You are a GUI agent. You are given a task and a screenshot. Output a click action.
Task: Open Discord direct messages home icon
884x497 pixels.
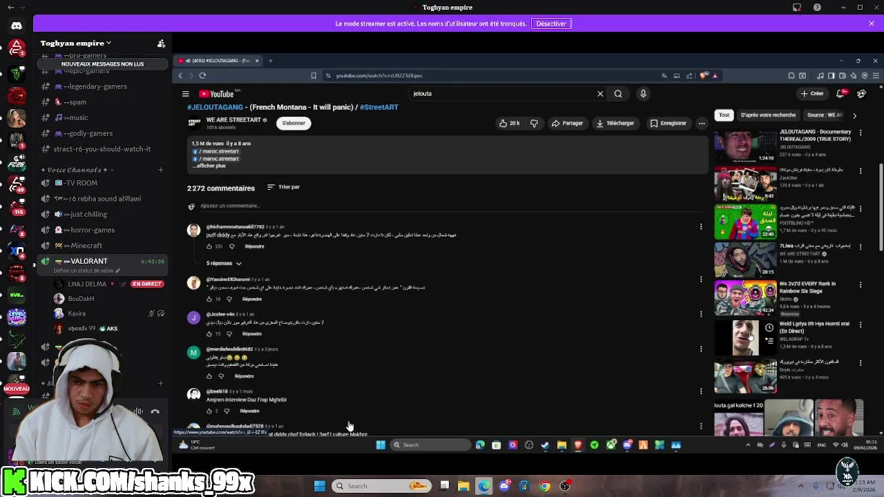click(x=17, y=26)
